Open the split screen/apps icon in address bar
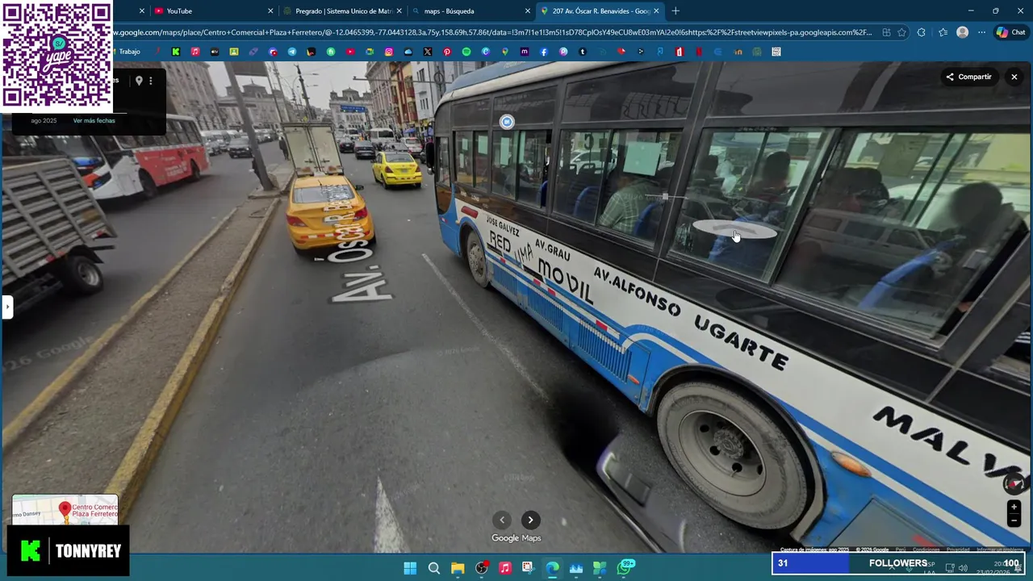This screenshot has height=581, width=1033. [886, 32]
